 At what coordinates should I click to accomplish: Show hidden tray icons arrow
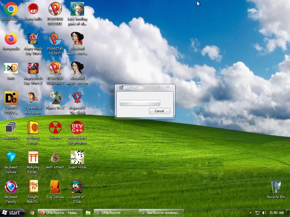(x=250, y=213)
